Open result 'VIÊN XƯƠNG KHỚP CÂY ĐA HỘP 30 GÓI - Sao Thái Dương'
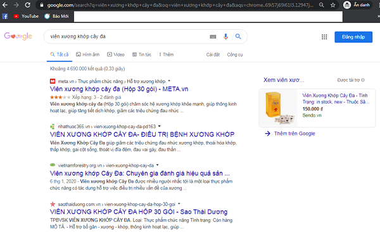380x232 pixels. tap(139, 212)
